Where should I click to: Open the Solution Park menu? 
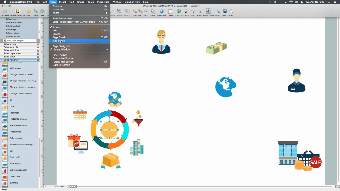point(132,2)
